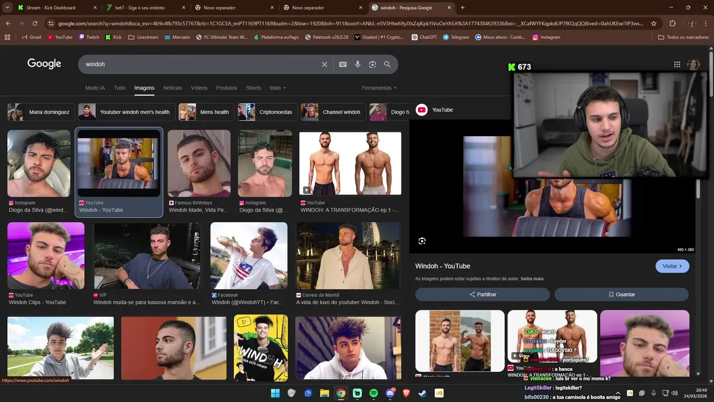Clear the Google search box text

[325, 64]
